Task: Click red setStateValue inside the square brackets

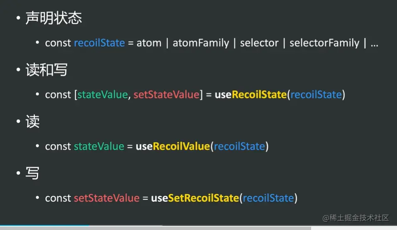Action: (166, 94)
